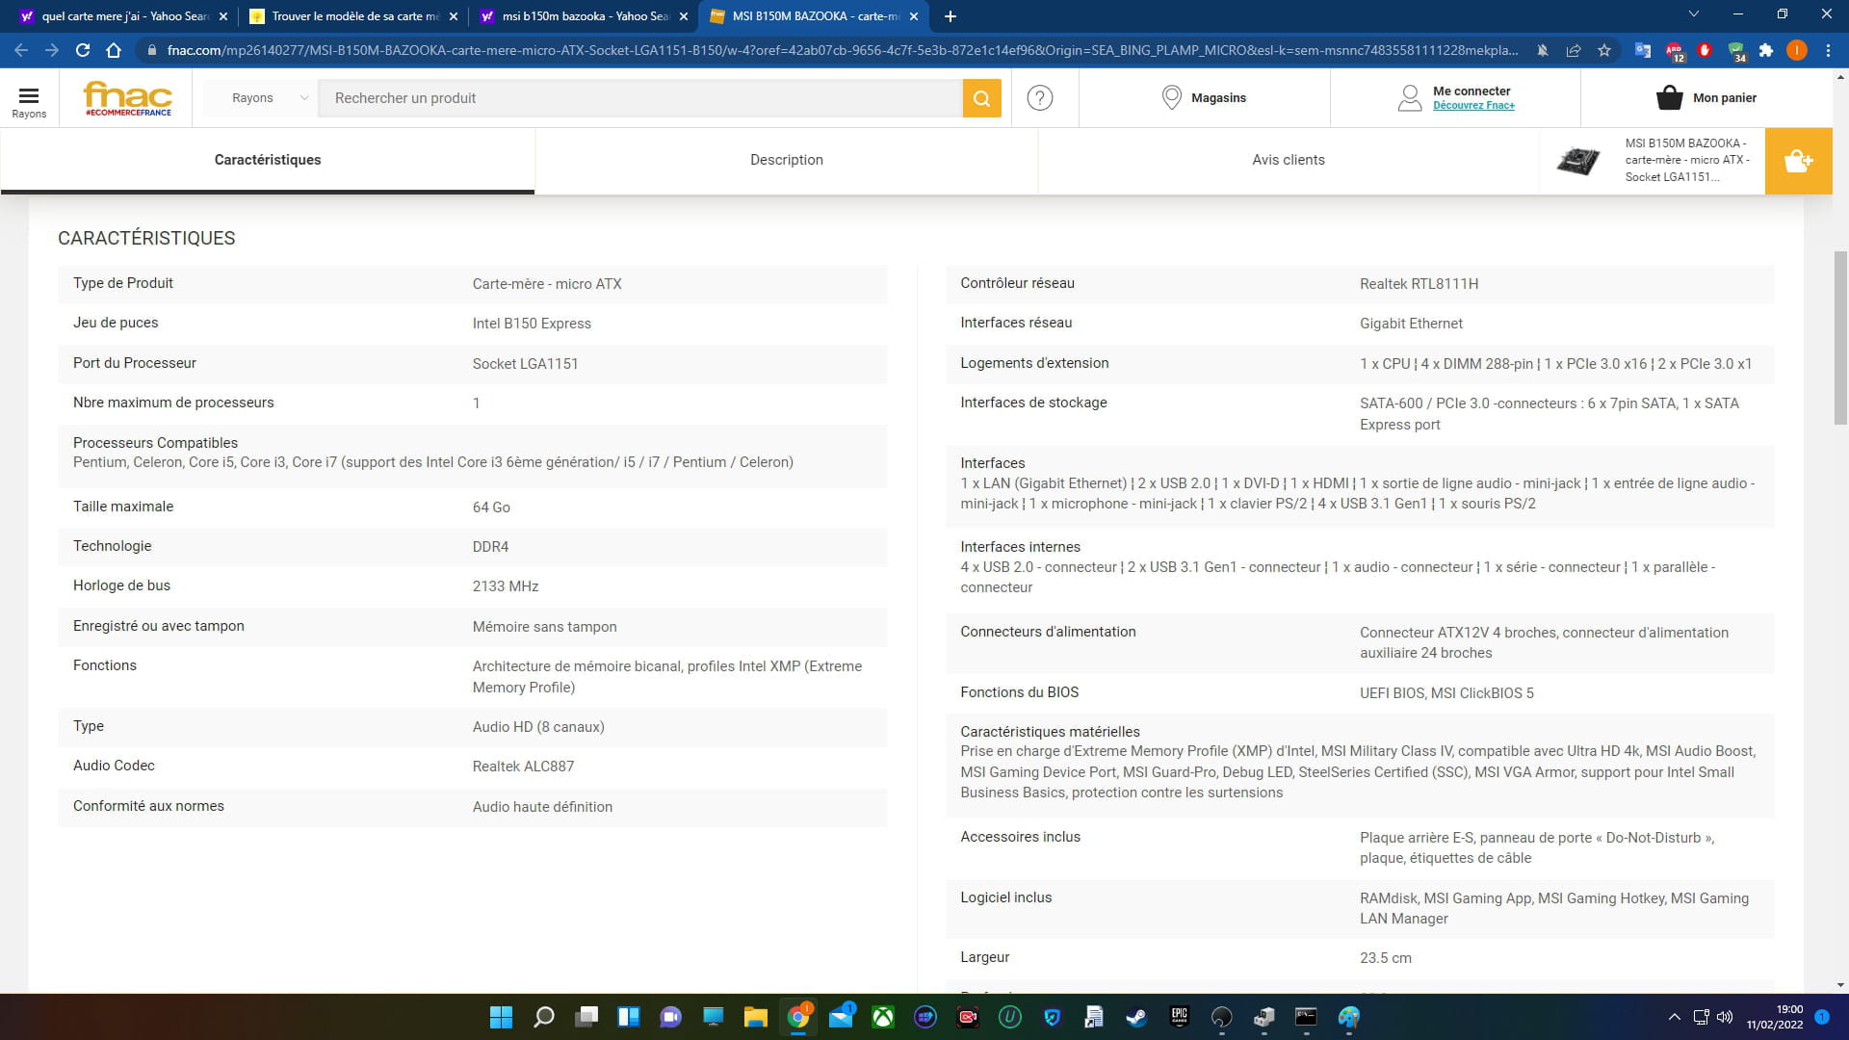
Task: Reload the page
Action: pos(83,50)
